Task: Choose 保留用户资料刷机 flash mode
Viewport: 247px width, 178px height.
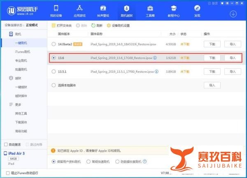Action: (54, 162)
